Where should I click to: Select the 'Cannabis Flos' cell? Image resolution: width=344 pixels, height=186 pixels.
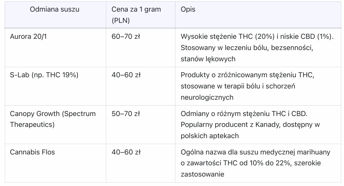(x=32, y=152)
